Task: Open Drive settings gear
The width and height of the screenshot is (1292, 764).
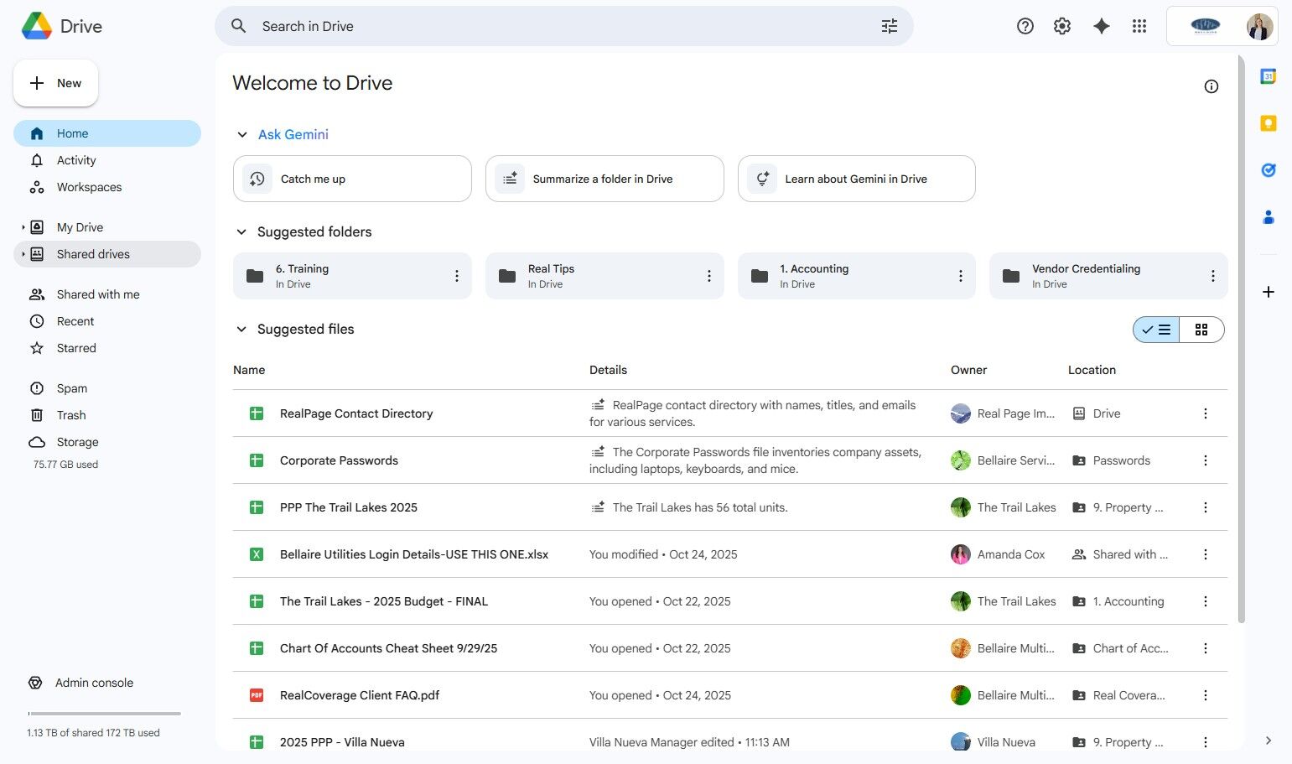Action: [1062, 26]
